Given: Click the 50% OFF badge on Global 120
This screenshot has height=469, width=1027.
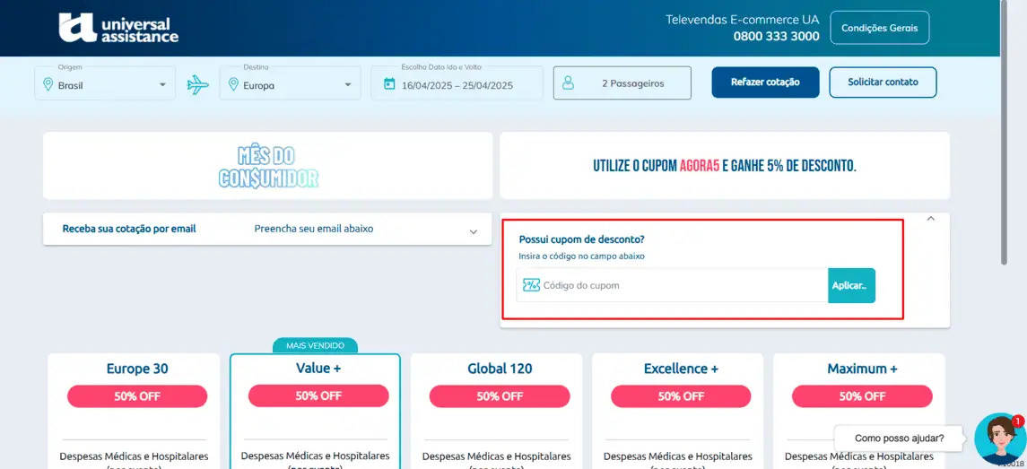Looking at the screenshot, I should [500, 396].
